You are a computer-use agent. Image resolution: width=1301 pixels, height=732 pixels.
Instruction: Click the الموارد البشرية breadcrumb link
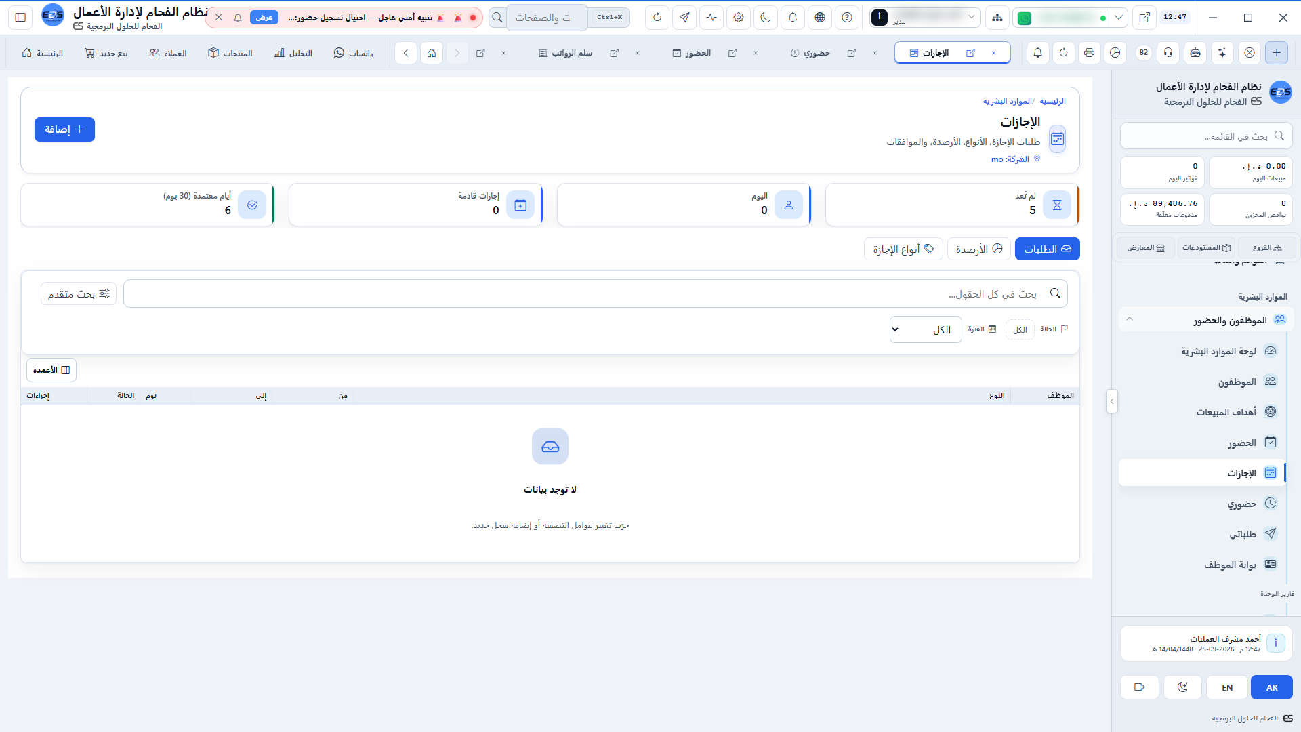coord(1007,101)
